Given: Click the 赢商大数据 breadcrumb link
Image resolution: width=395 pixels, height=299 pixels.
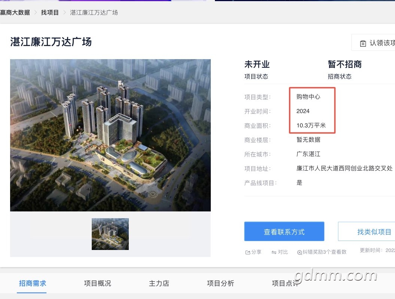Looking at the screenshot, I should (x=15, y=12).
